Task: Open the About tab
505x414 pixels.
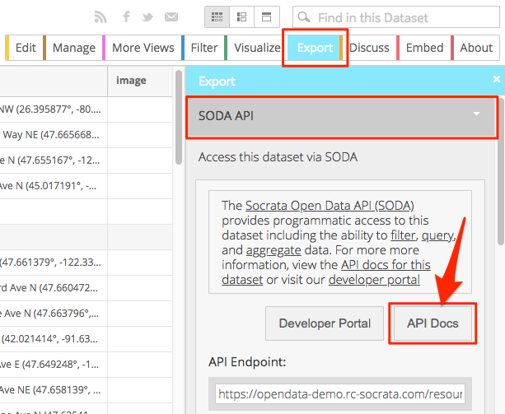Action: 475,48
